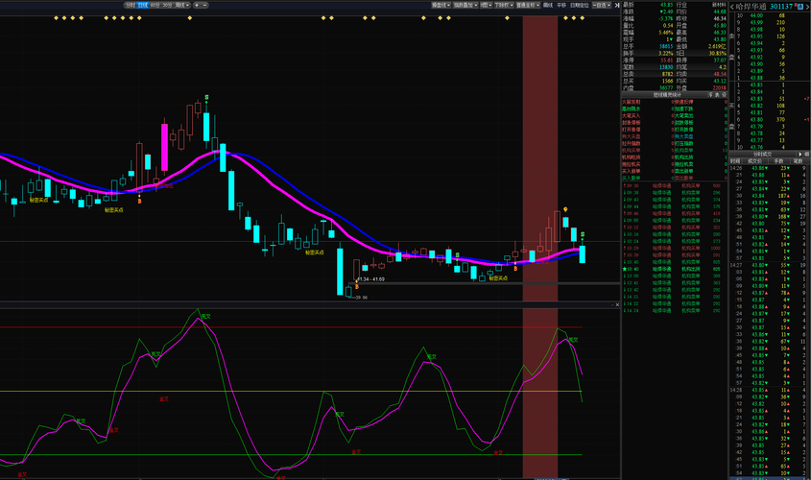This screenshot has width=811, height=480.
Task: Switch to the 30分 period
Action: (x=167, y=5)
